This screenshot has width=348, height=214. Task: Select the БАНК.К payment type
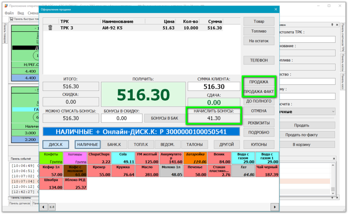pos(114,144)
